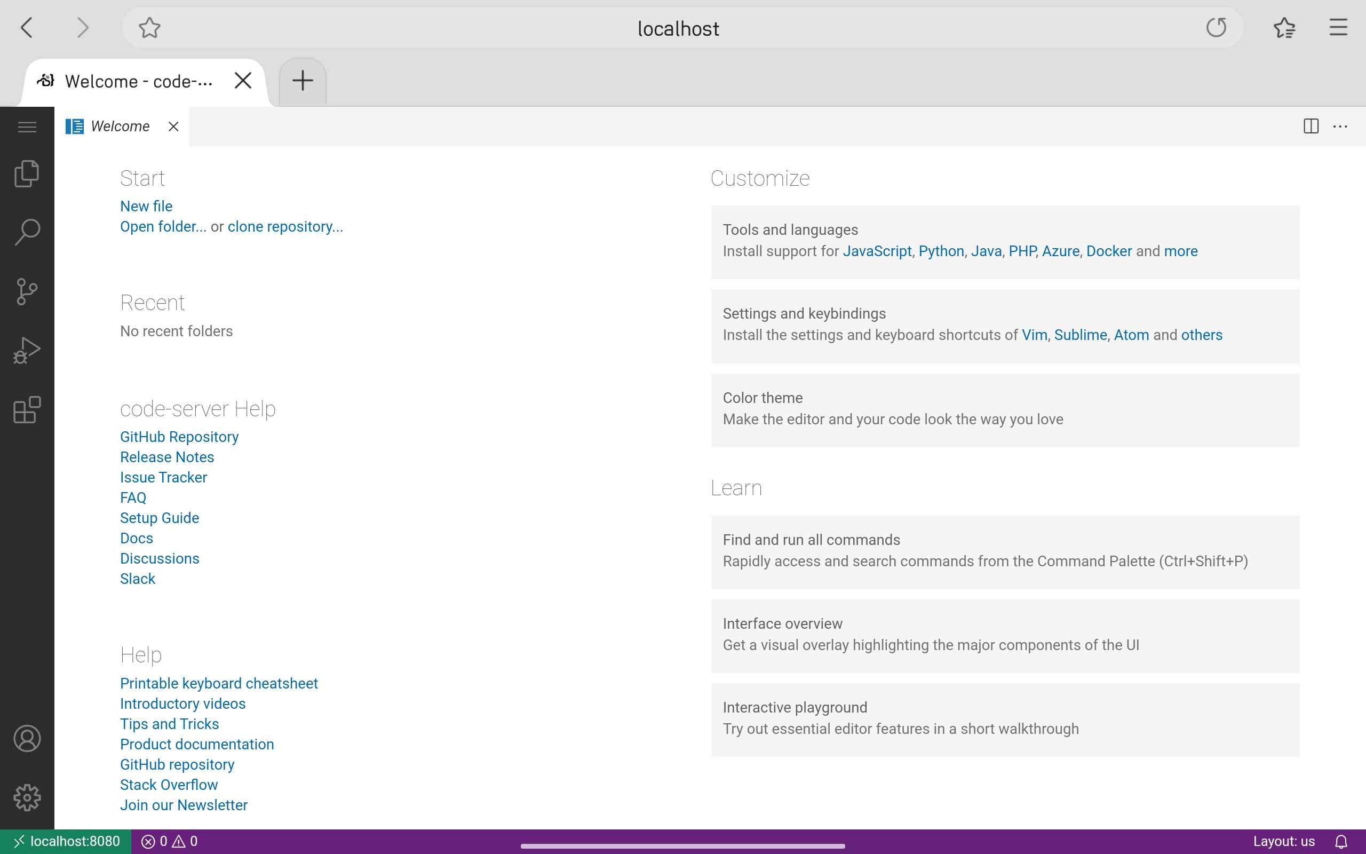Install Vim keybindings link
This screenshot has height=854, width=1366.
click(1034, 335)
